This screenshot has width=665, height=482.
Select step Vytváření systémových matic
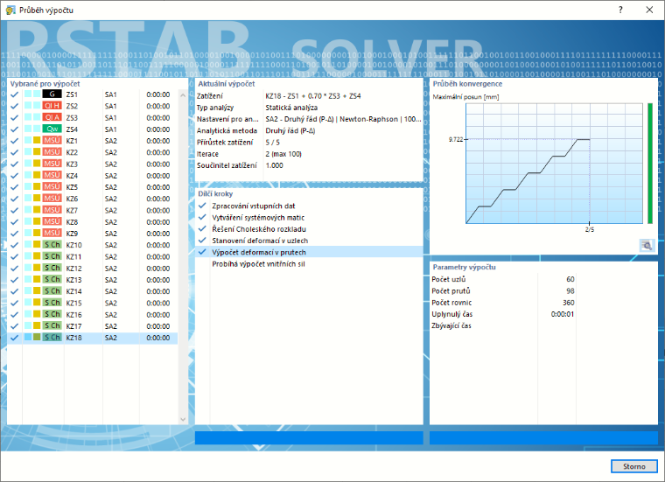coord(258,218)
